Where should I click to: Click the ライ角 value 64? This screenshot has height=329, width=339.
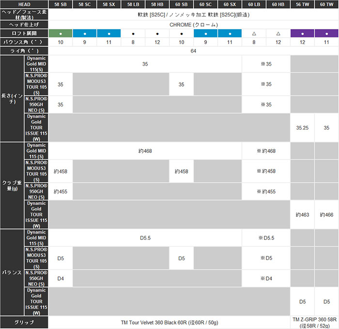coord(194,50)
